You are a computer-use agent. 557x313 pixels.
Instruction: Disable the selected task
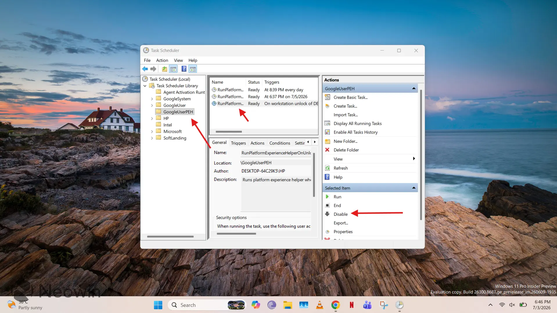click(340, 214)
